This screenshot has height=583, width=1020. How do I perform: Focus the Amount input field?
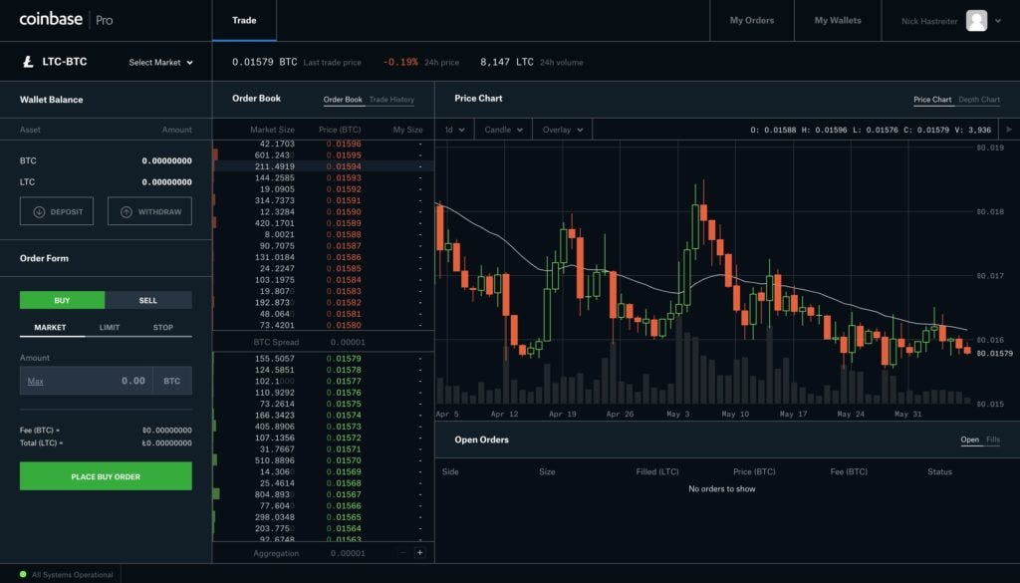pos(86,381)
